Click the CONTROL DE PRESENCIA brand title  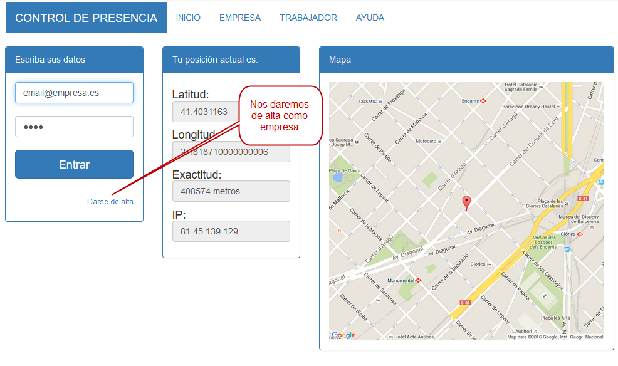(86, 18)
